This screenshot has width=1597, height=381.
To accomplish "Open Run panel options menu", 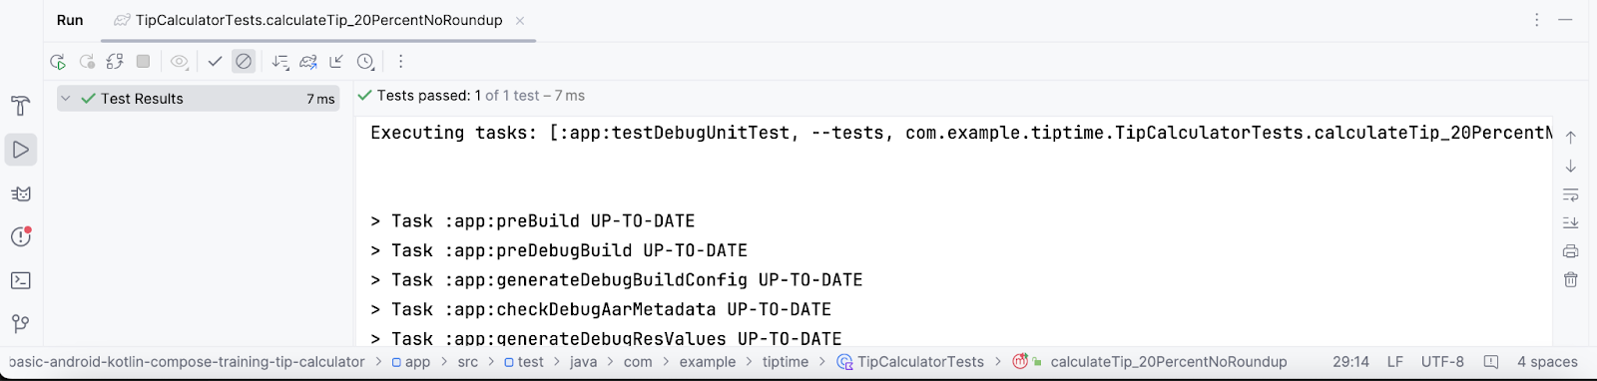I will (1537, 20).
